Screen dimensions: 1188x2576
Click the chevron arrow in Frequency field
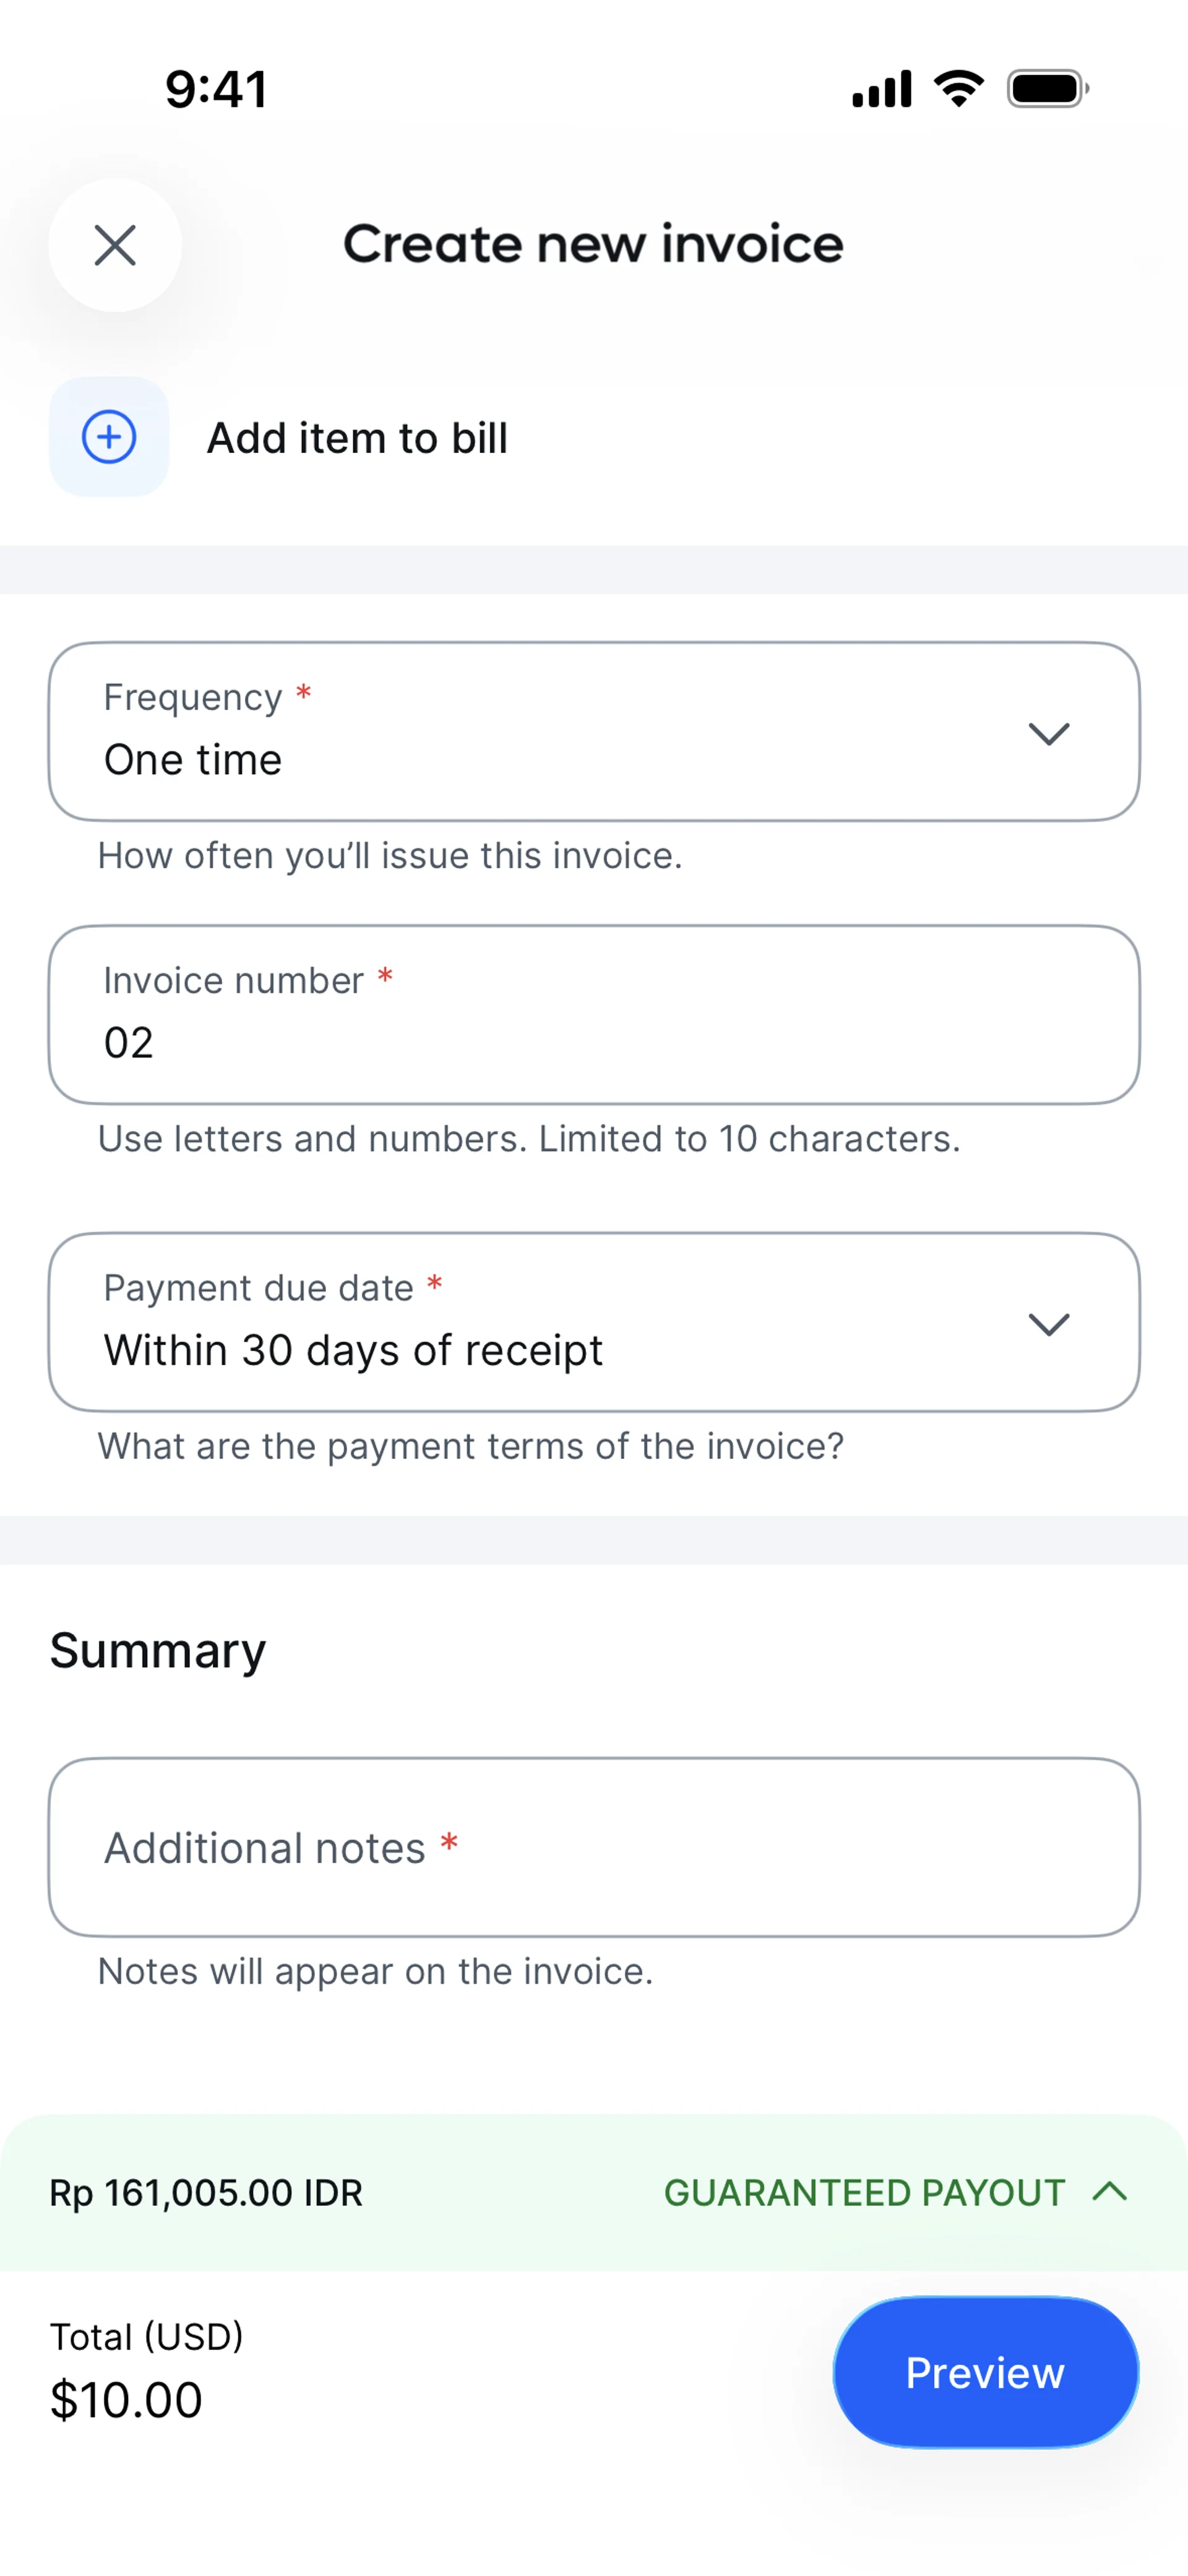[x=1049, y=733]
